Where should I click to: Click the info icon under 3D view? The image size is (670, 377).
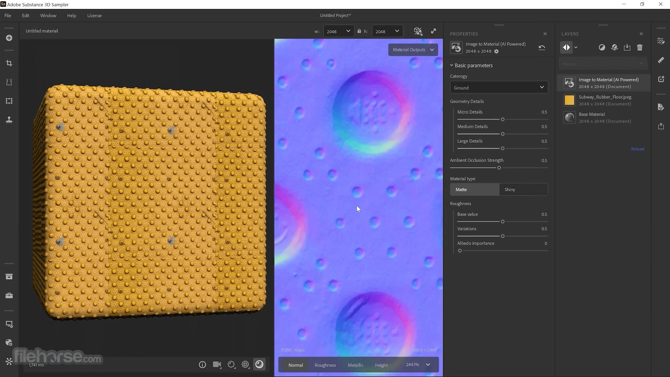[x=202, y=365]
